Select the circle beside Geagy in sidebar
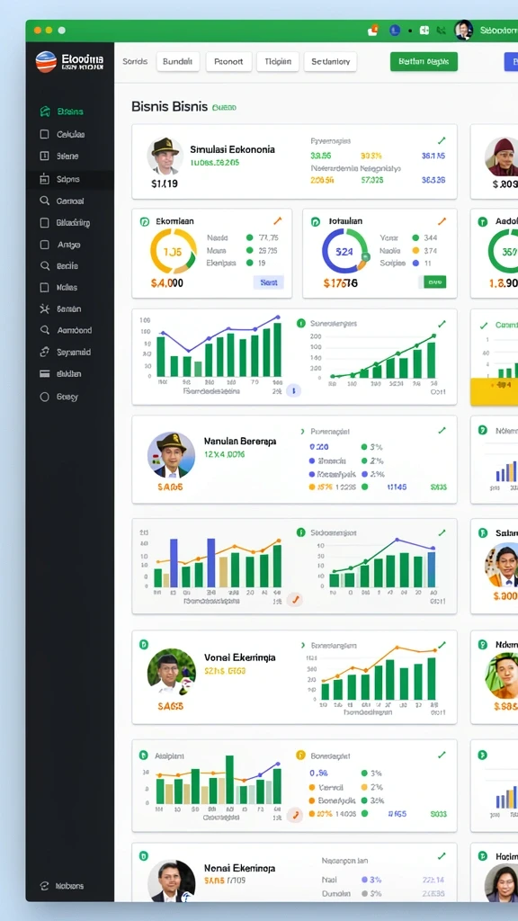This screenshot has width=518, height=921. coord(44,397)
